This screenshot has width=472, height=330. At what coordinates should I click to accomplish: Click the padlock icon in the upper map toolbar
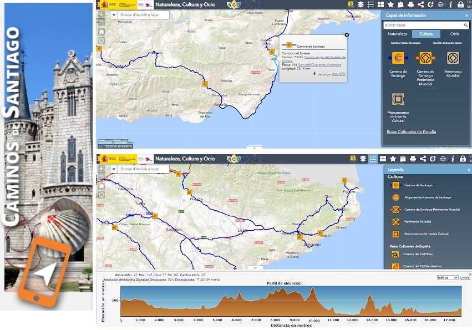[460, 4]
